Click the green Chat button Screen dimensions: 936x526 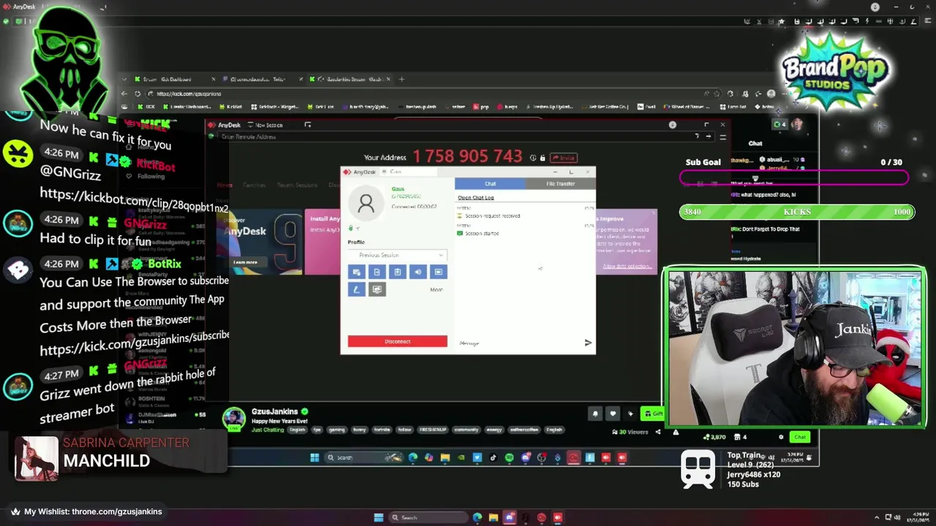click(800, 437)
